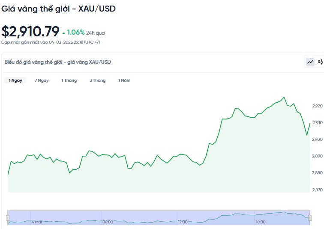324x229 pixels.
Task: Click the highest peak of the price line
Action: [284, 97]
